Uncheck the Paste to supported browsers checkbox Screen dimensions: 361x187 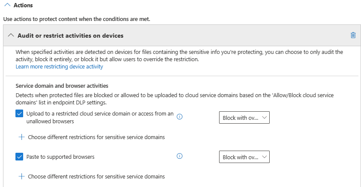tap(19, 157)
